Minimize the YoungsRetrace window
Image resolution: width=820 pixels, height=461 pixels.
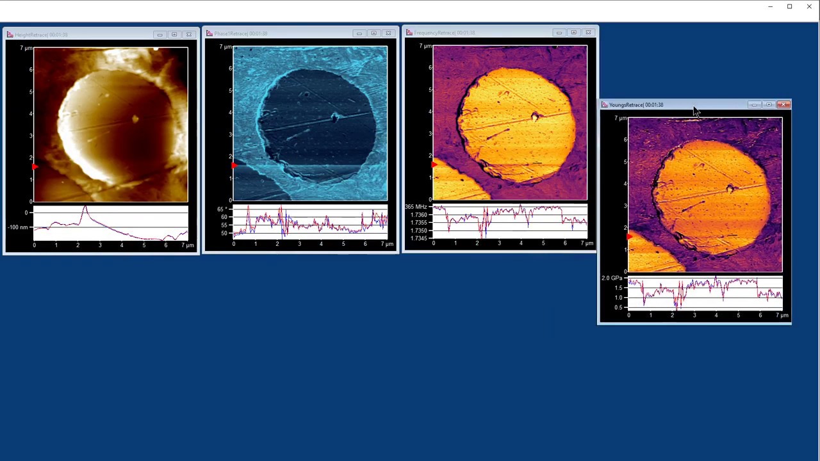tap(754, 105)
